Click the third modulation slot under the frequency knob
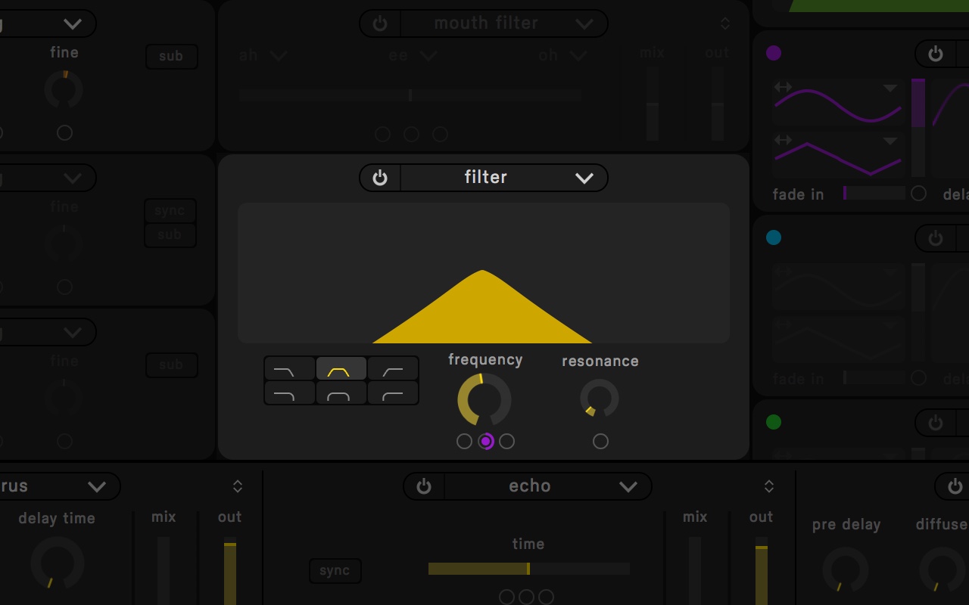This screenshot has width=969, height=605. click(x=507, y=441)
